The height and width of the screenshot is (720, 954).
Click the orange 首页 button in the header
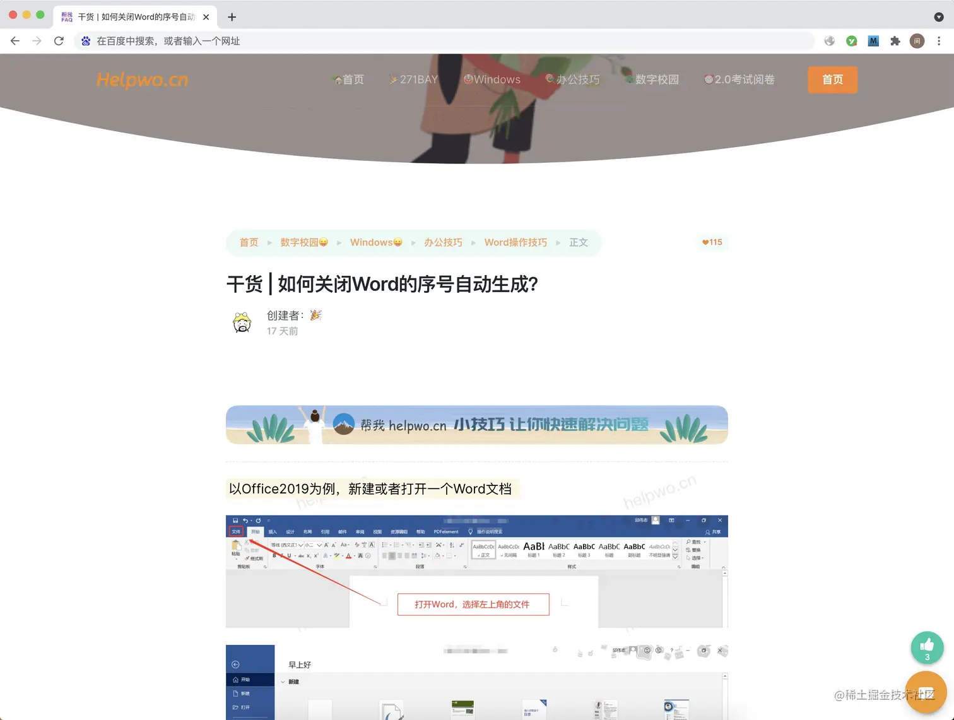(832, 80)
